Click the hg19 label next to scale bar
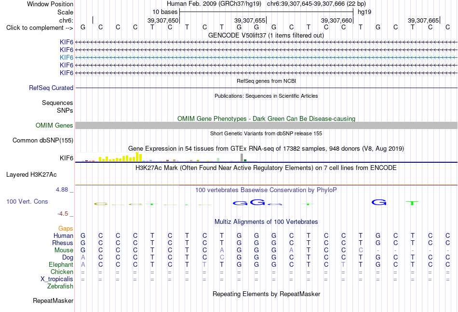Image resolution: width=458 pixels, height=312 pixels. click(364, 12)
